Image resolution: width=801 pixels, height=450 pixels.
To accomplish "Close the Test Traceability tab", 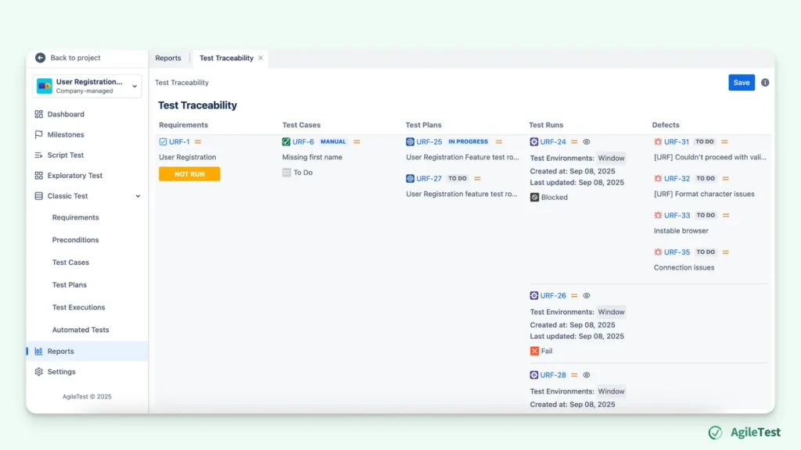I will coord(260,58).
